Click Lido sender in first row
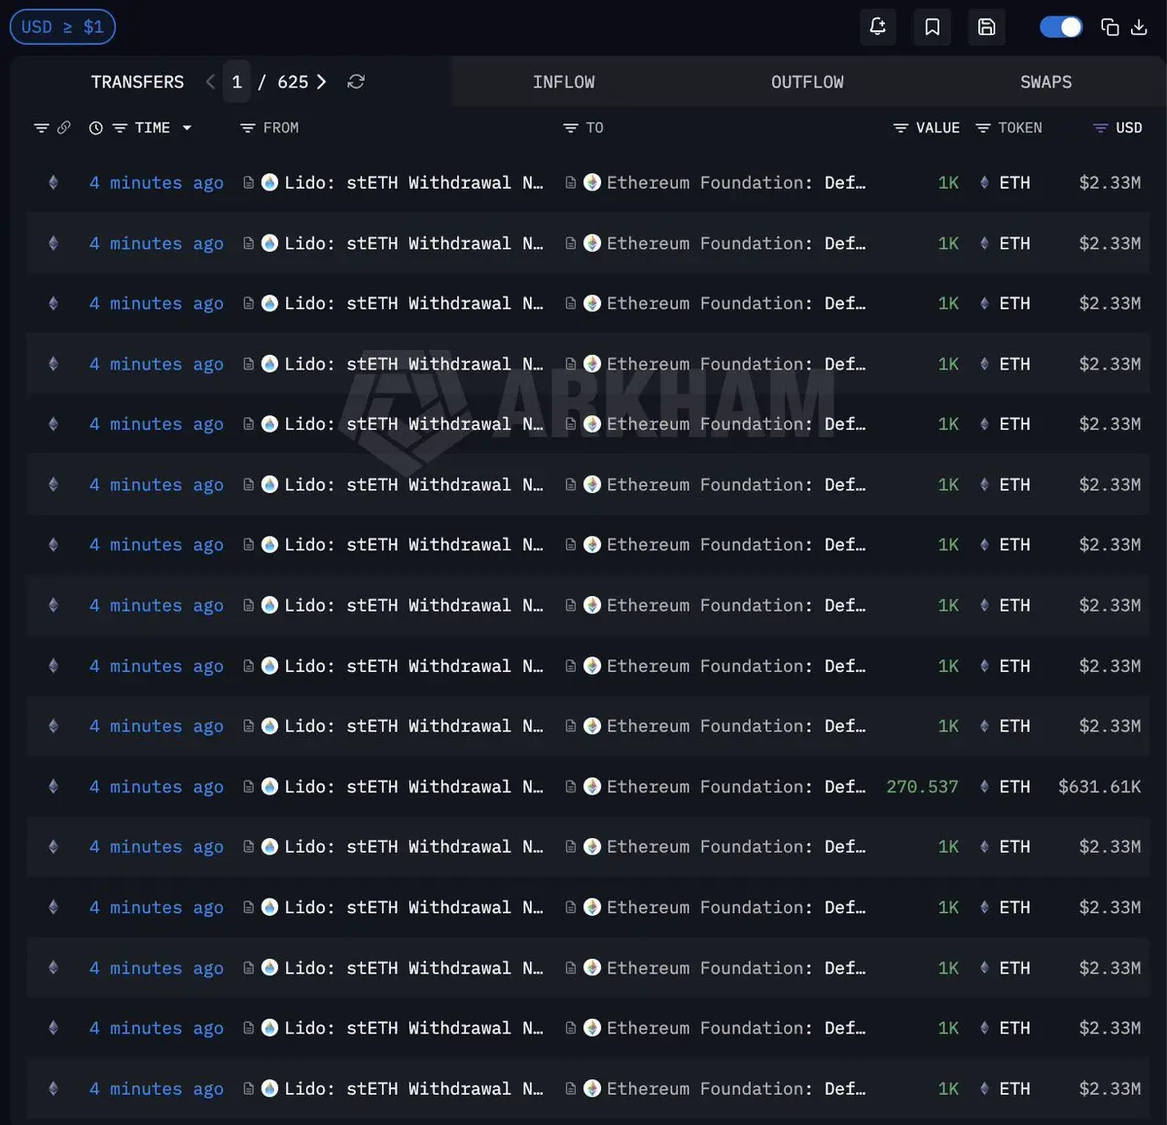The image size is (1167, 1125). pos(413,183)
